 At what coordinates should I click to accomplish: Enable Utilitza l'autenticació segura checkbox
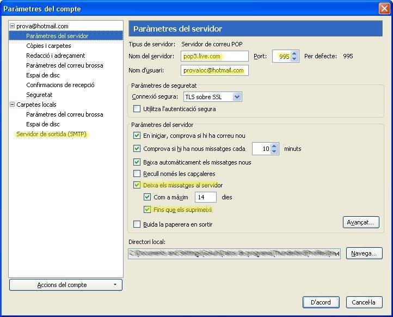coord(137,109)
